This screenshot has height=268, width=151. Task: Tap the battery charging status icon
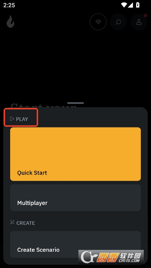[x=138, y=5]
